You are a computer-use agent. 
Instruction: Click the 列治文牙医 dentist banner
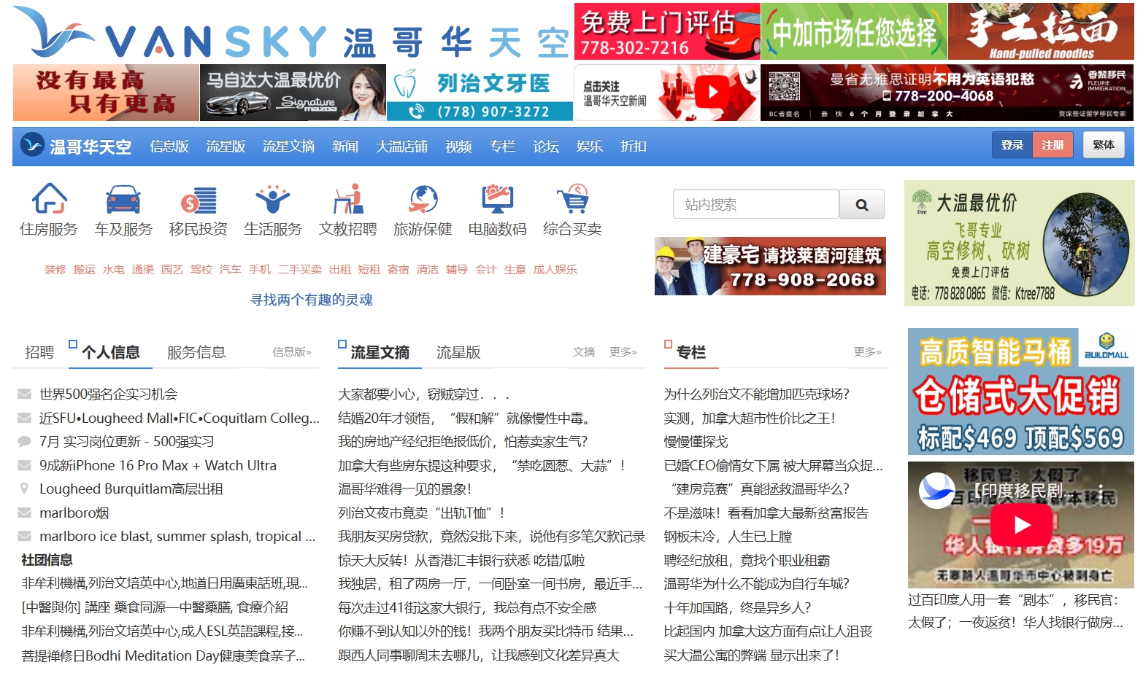click(480, 93)
